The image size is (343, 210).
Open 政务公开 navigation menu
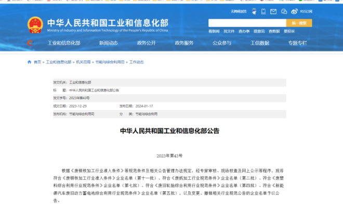(x=146, y=43)
